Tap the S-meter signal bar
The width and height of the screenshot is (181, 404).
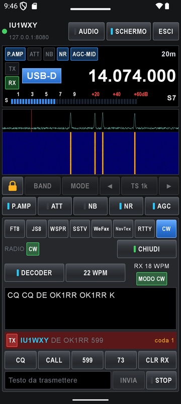(x=74, y=102)
